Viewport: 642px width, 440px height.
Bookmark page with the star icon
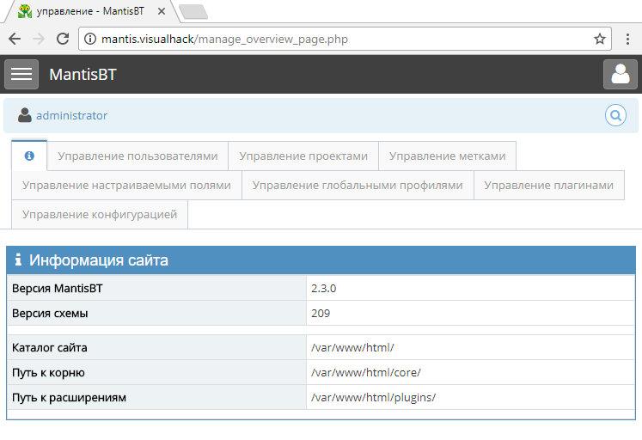[x=599, y=39]
